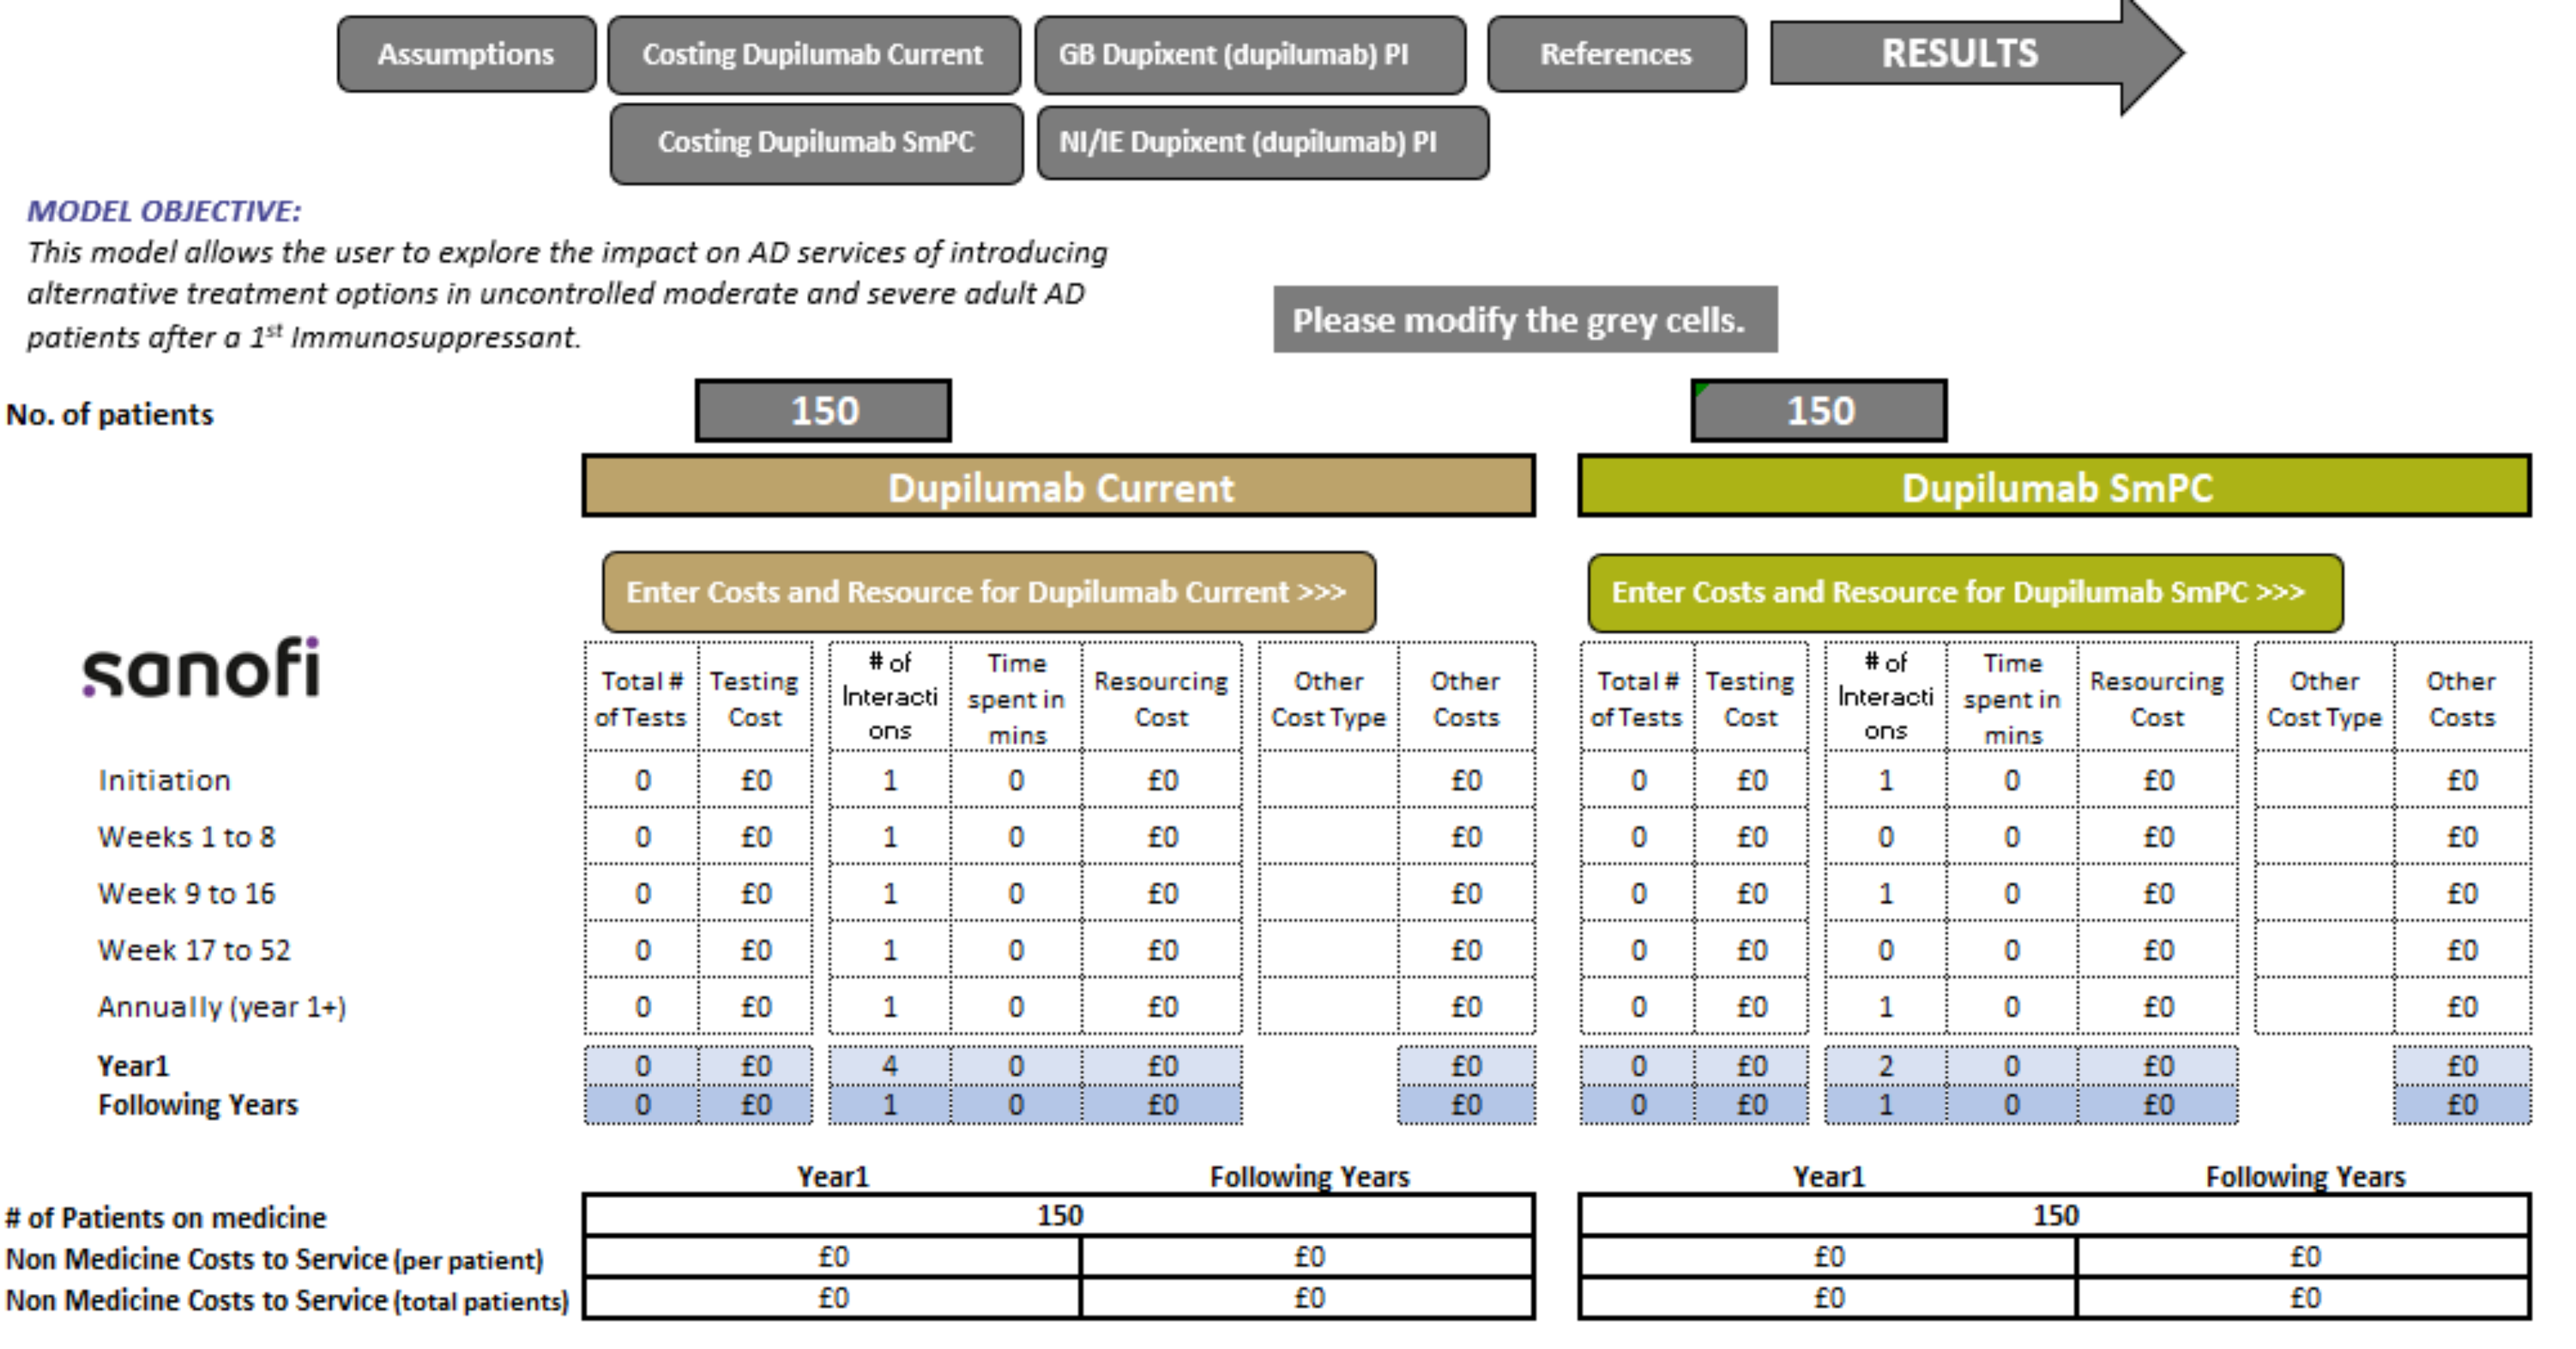Select Dupilumab SmPC Week 9 to 16 Resourcing Cost

click(x=2158, y=894)
